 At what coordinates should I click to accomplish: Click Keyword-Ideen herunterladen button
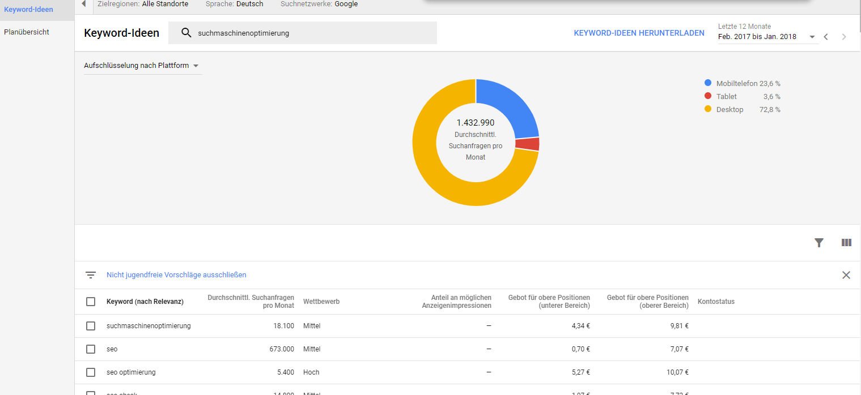coord(639,33)
